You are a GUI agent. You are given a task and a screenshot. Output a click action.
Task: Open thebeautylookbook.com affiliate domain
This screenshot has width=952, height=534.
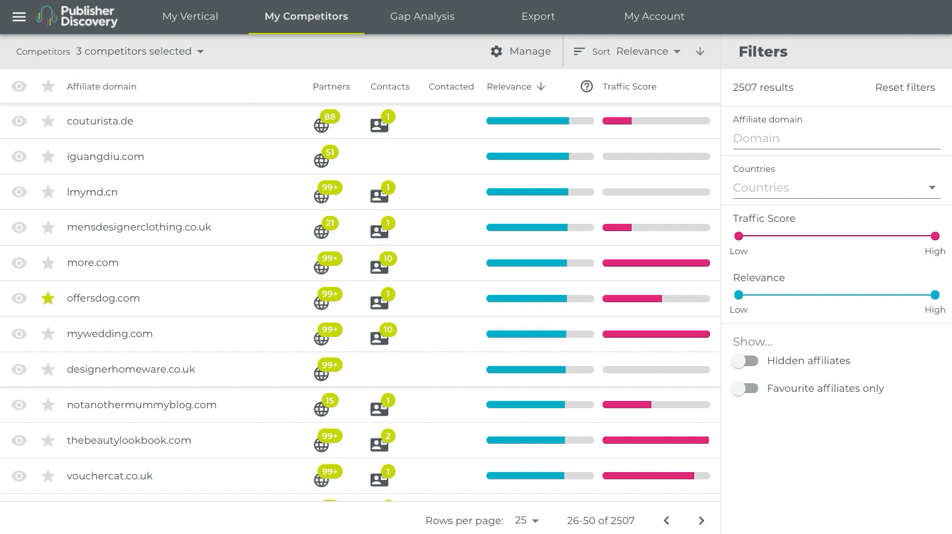pyautogui.click(x=129, y=441)
